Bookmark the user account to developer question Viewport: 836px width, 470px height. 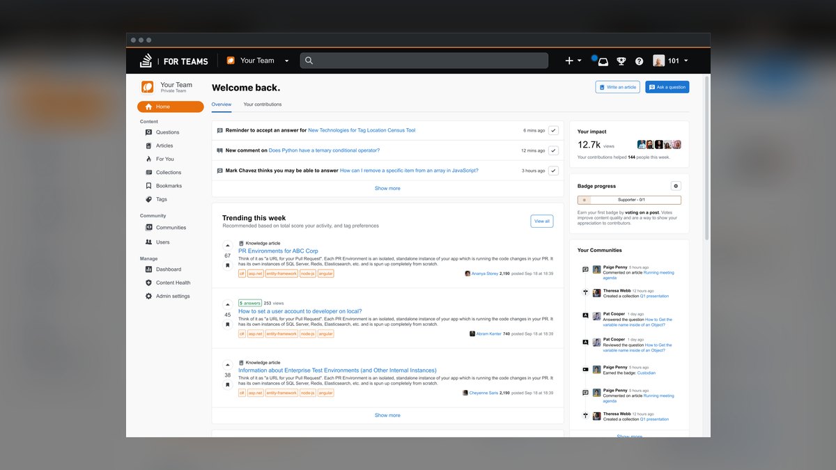(227, 324)
